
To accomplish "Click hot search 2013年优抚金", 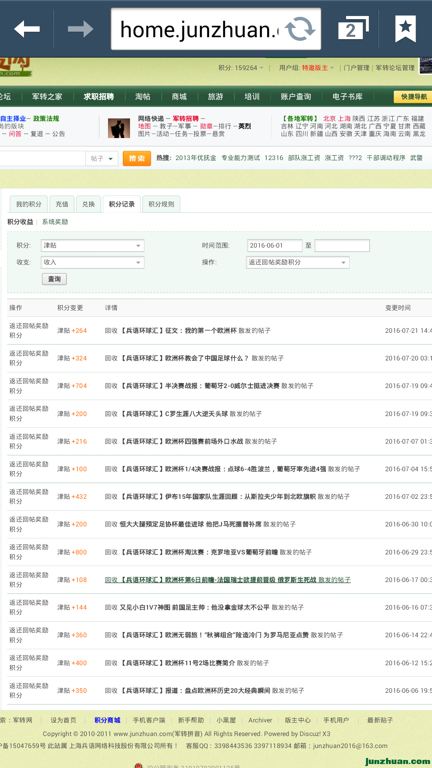I will tap(196, 158).
